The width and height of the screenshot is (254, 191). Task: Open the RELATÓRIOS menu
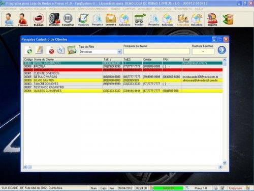(163, 9)
